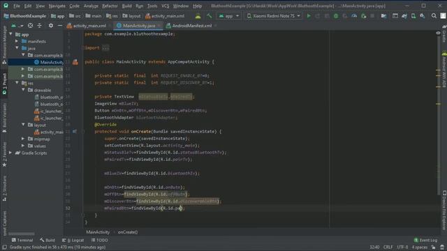Collapse the drawable folder
The width and height of the screenshot is (447, 251).
point(23,90)
